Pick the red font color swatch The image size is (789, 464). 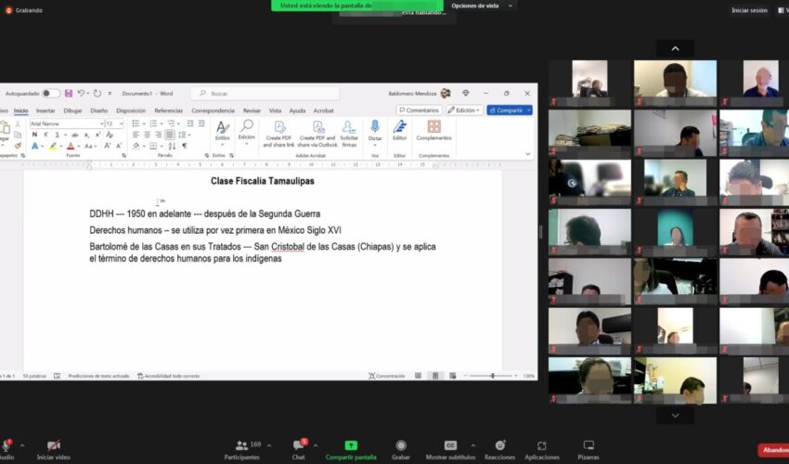pos(71,146)
